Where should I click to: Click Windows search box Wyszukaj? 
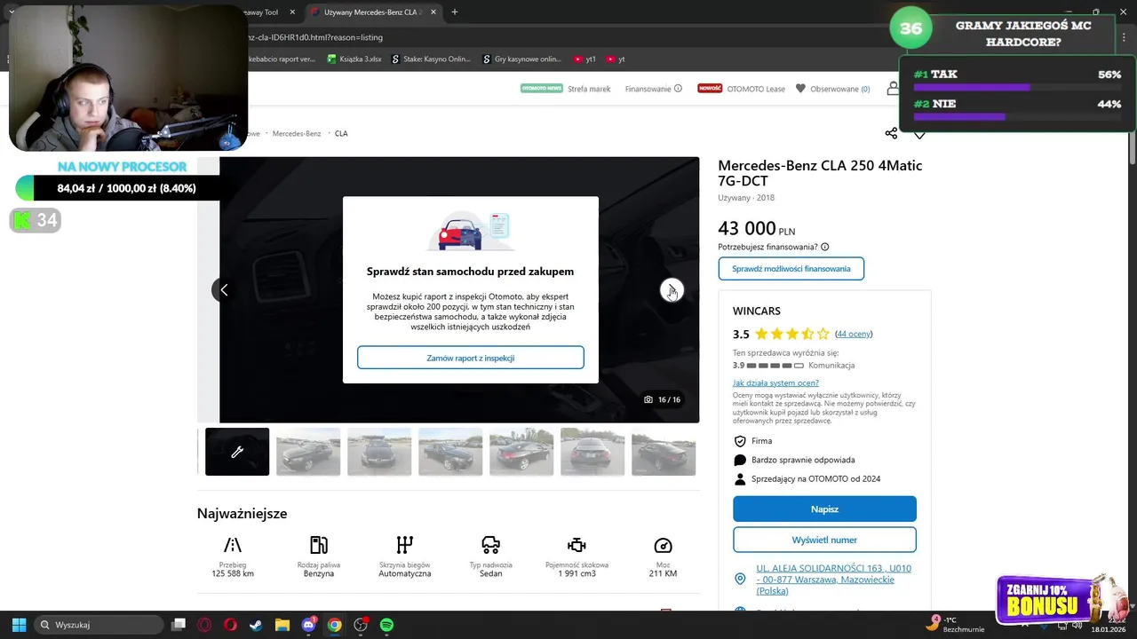pyautogui.click(x=99, y=625)
